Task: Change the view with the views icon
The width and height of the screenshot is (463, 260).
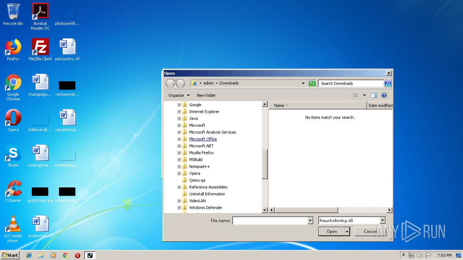Action: [356, 95]
